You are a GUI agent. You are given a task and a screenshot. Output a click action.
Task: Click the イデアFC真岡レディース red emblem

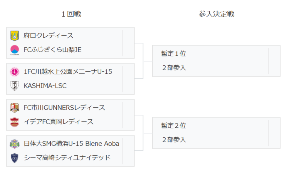[15, 122]
